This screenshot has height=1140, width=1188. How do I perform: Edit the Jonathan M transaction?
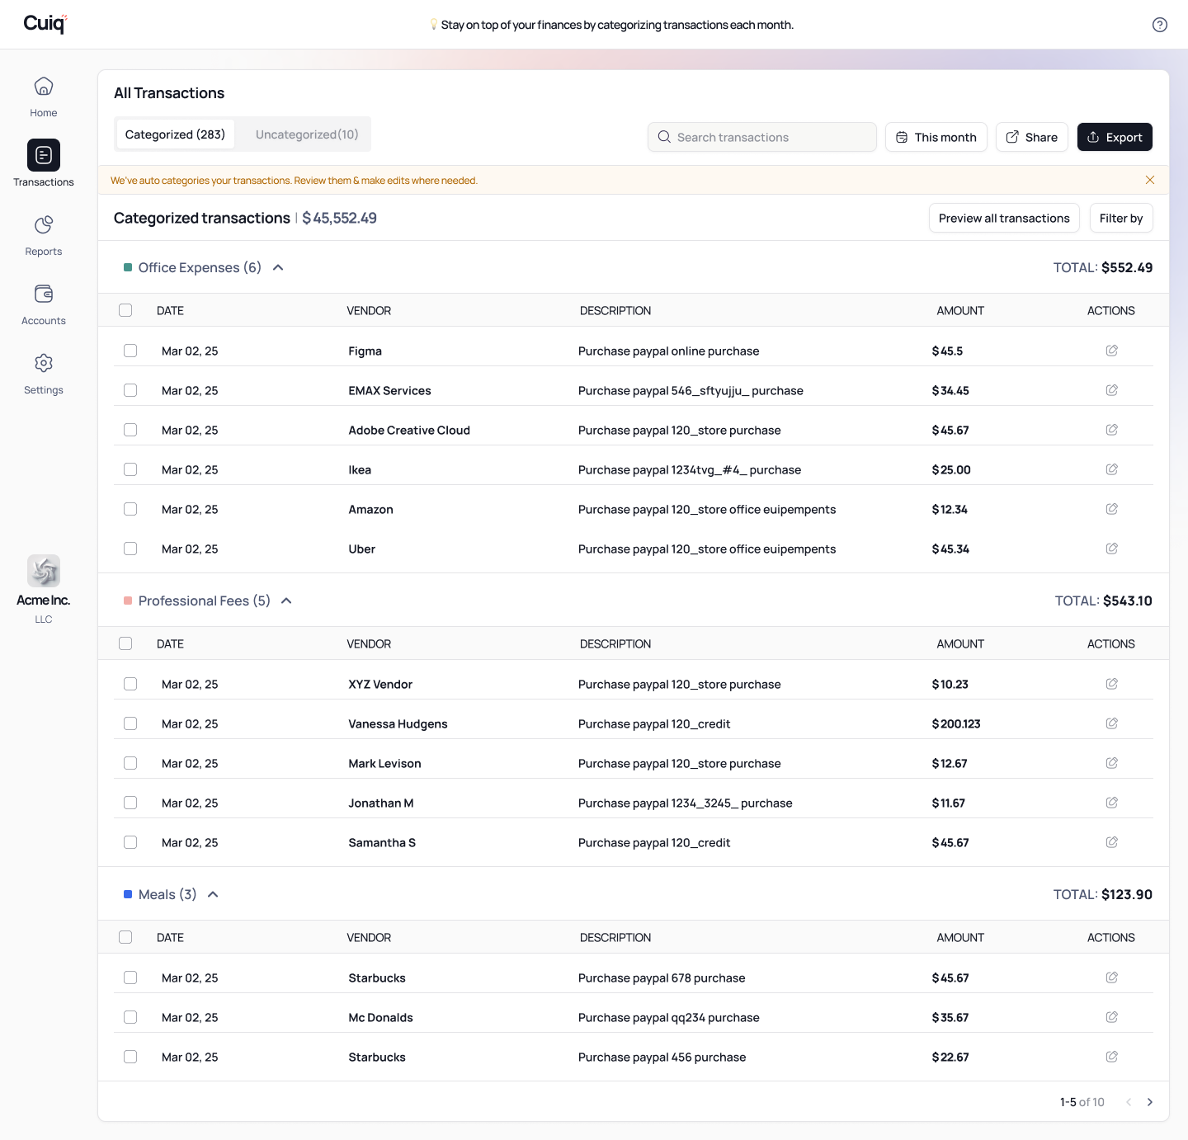[x=1112, y=803]
